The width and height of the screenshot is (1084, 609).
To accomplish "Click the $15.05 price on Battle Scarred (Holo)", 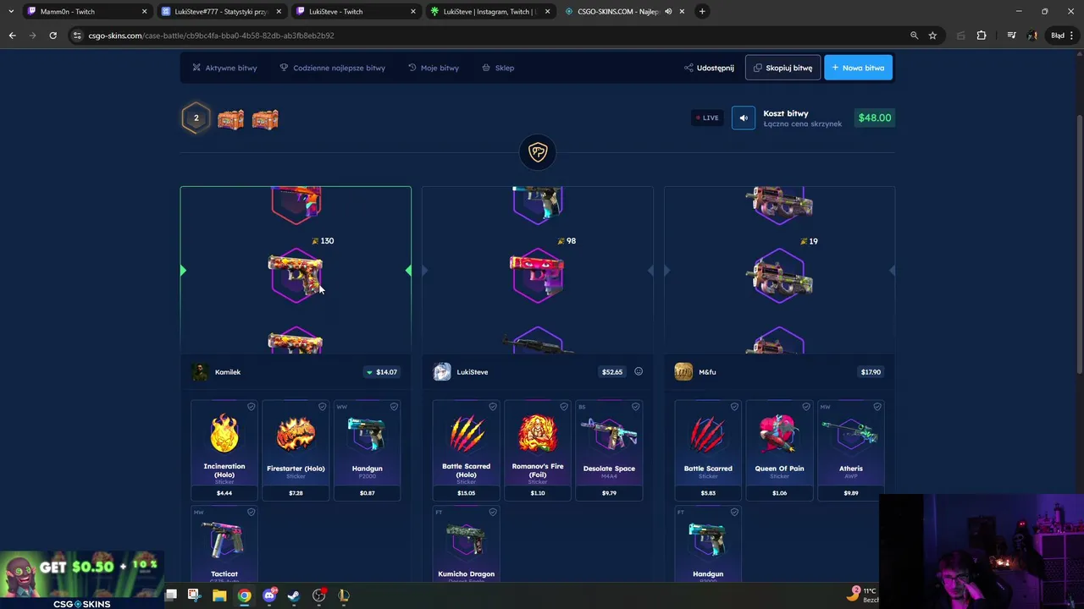I will pos(466,493).
